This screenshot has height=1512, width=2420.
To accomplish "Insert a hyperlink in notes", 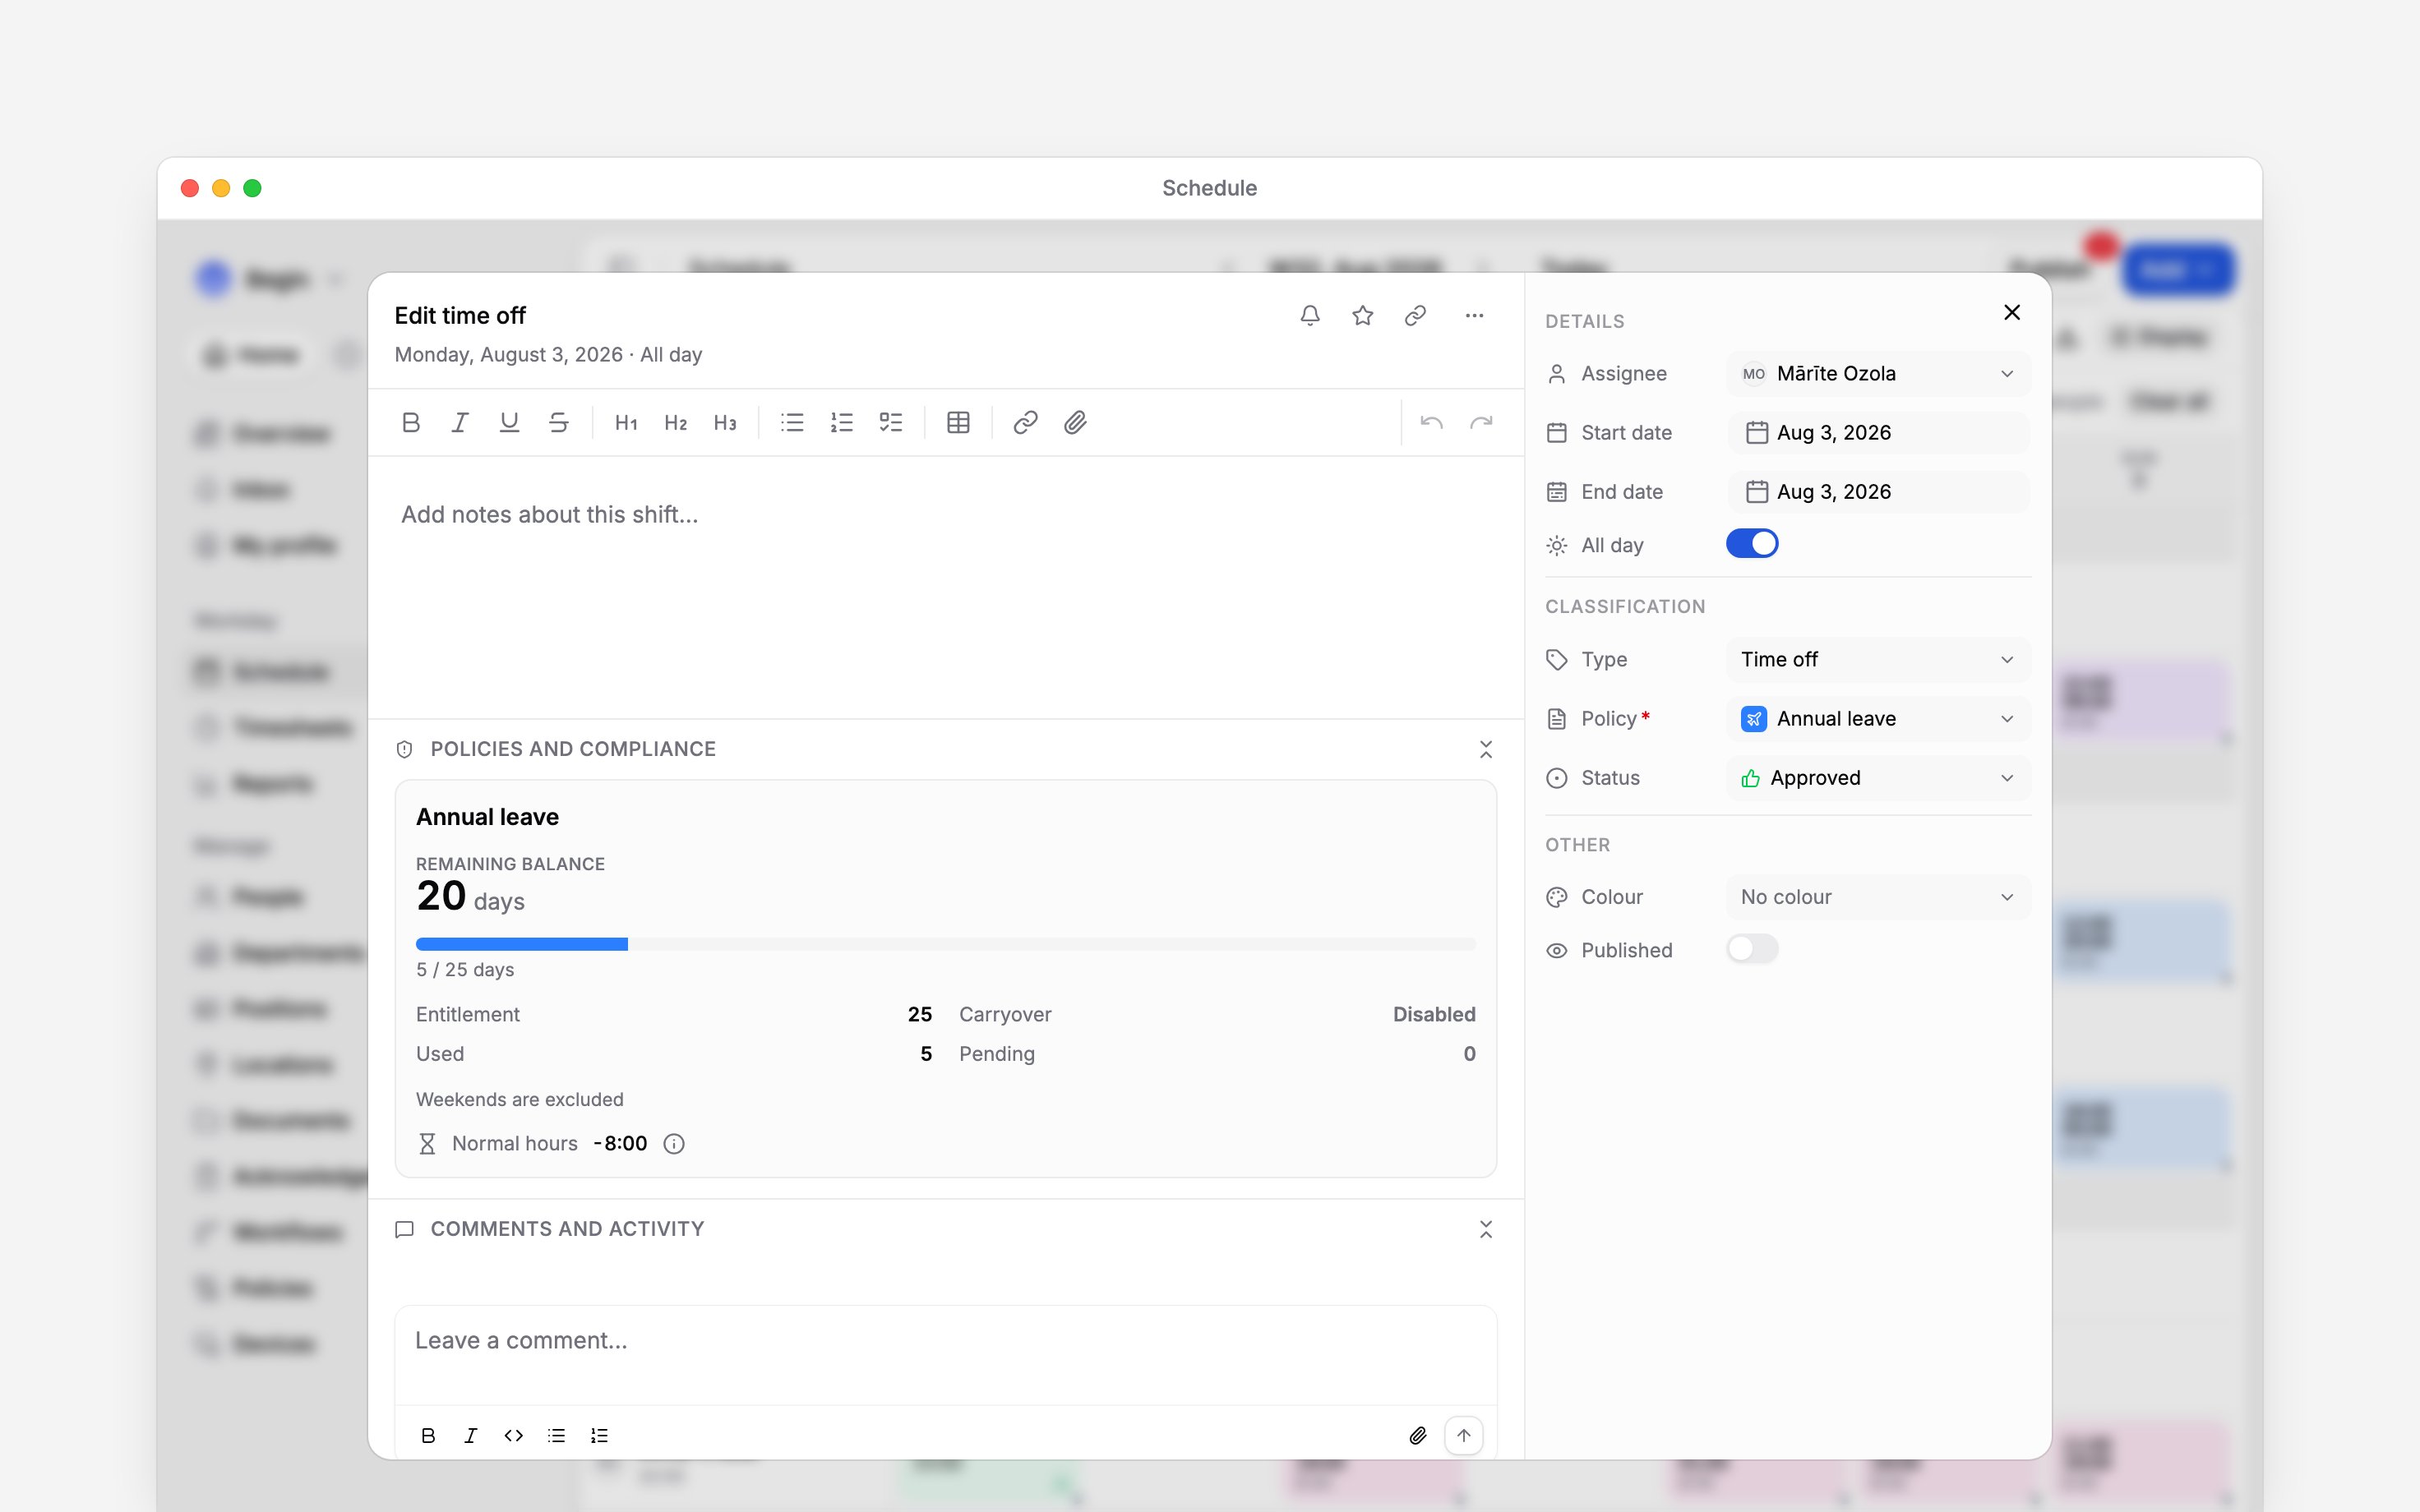I will pyautogui.click(x=1025, y=423).
